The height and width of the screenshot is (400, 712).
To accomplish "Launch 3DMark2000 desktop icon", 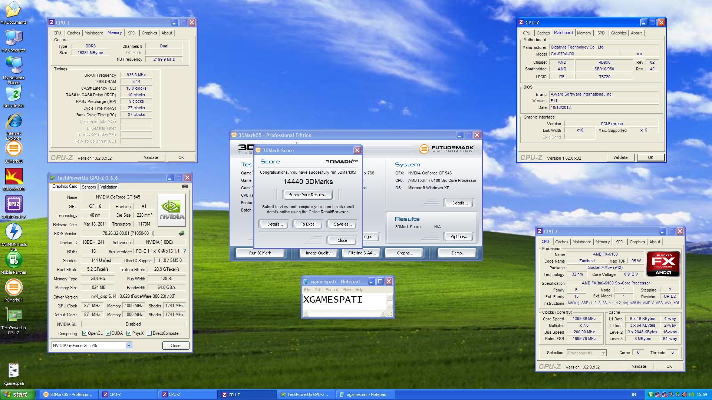I will point(13,179).
